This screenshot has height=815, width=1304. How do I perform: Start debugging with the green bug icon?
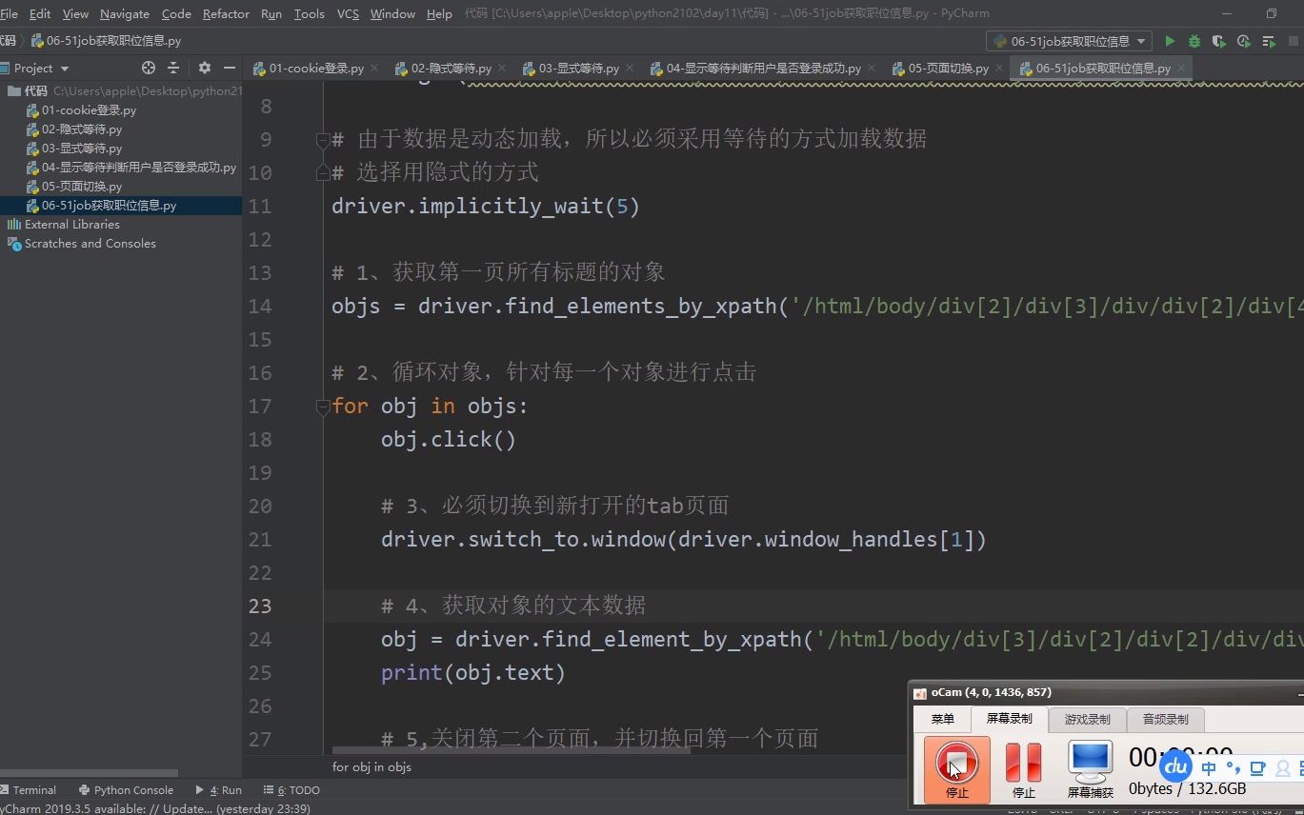tap(1194, 41)
